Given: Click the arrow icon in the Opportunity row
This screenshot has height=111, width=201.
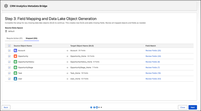Looking at the screenshot, I should tap(67, 56).
